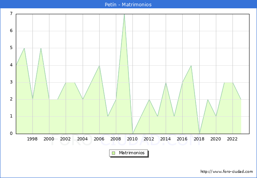
Task: Click the 2009 peak at value 7
Action: pyautogui.click(x=124, y=14)
